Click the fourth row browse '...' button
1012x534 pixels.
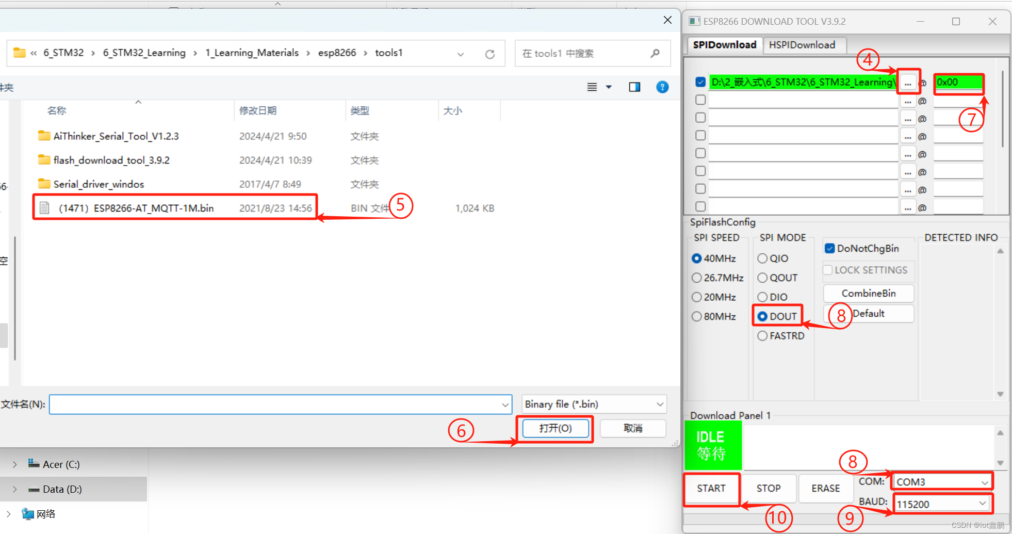click(908, 137)
